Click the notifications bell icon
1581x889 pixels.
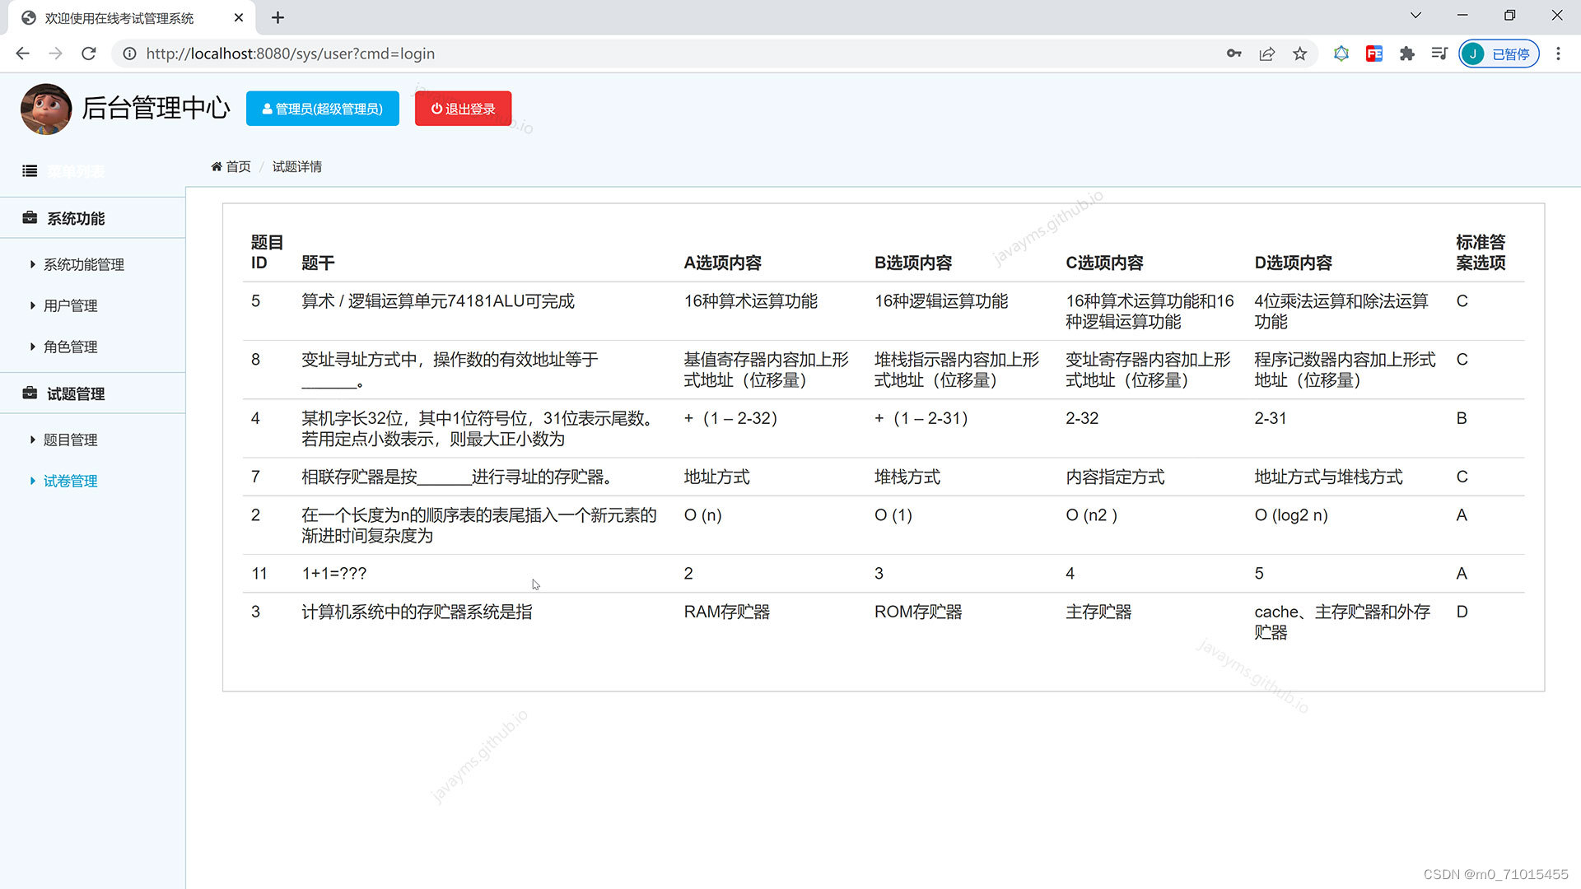pos(1341,54)
